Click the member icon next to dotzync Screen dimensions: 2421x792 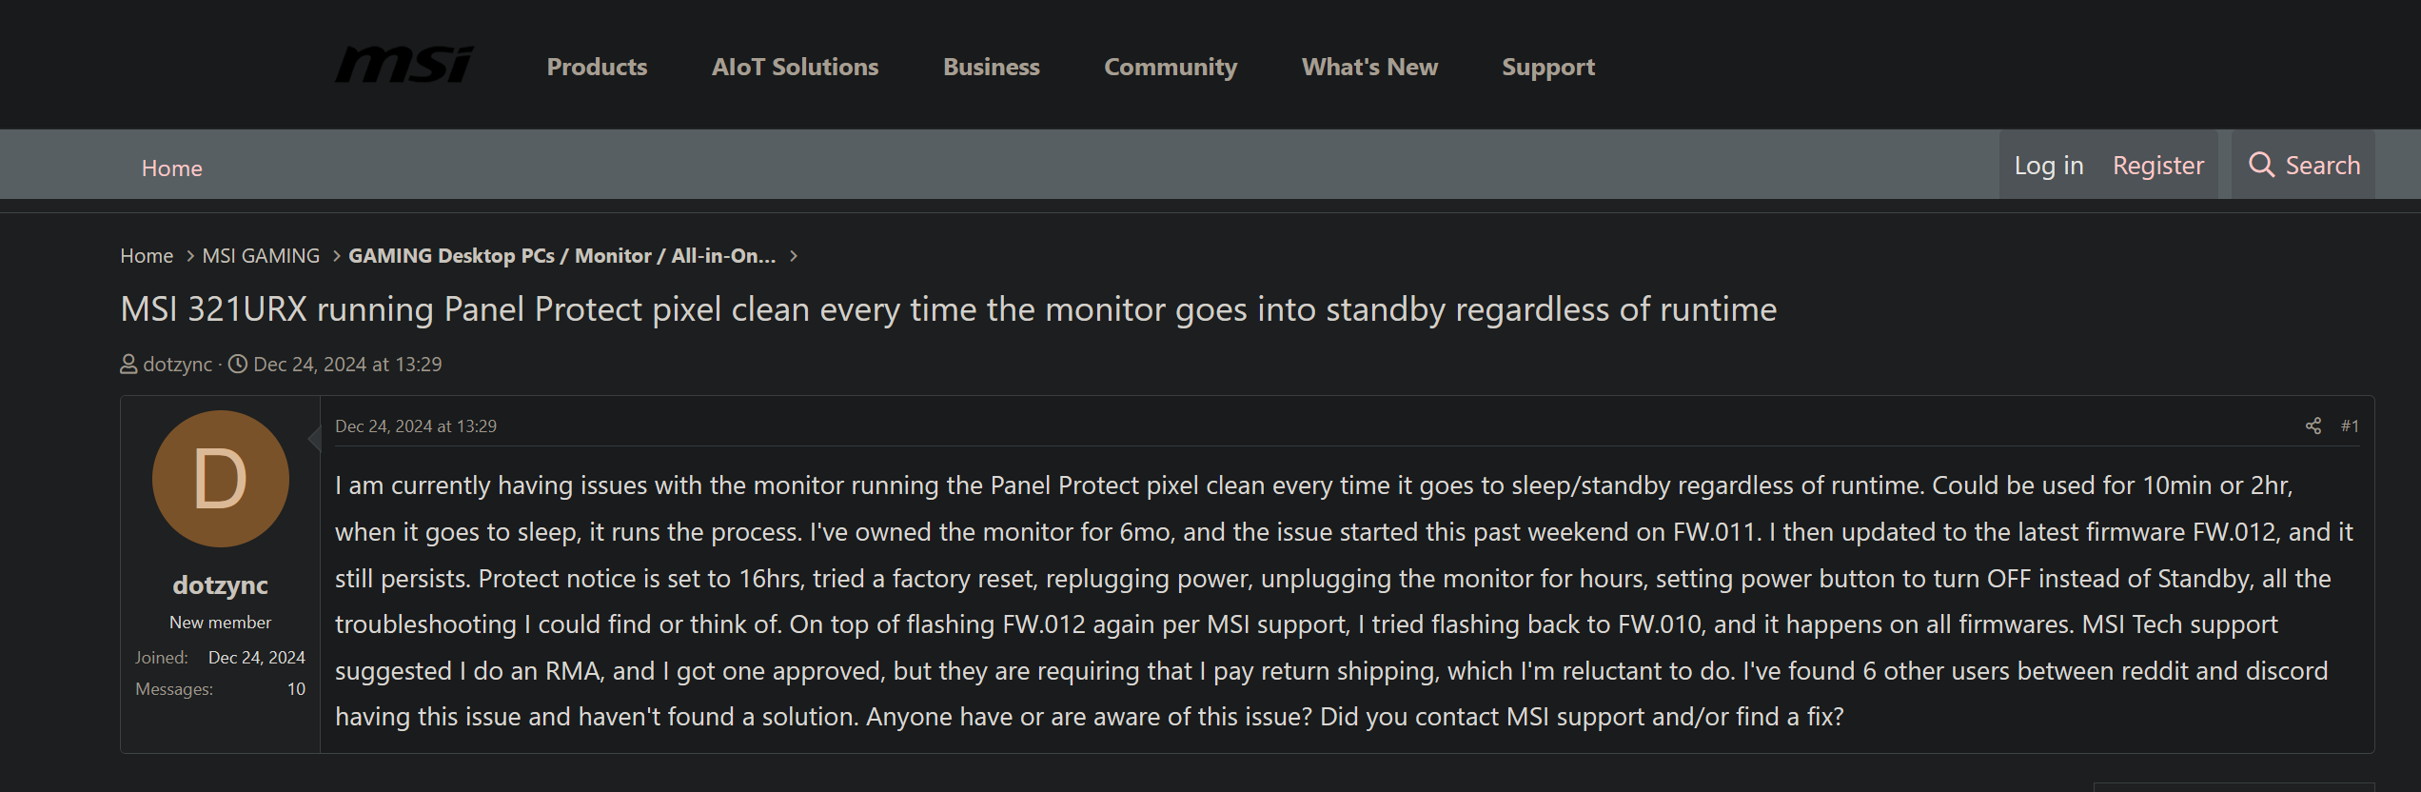click(x=128, y=363)
